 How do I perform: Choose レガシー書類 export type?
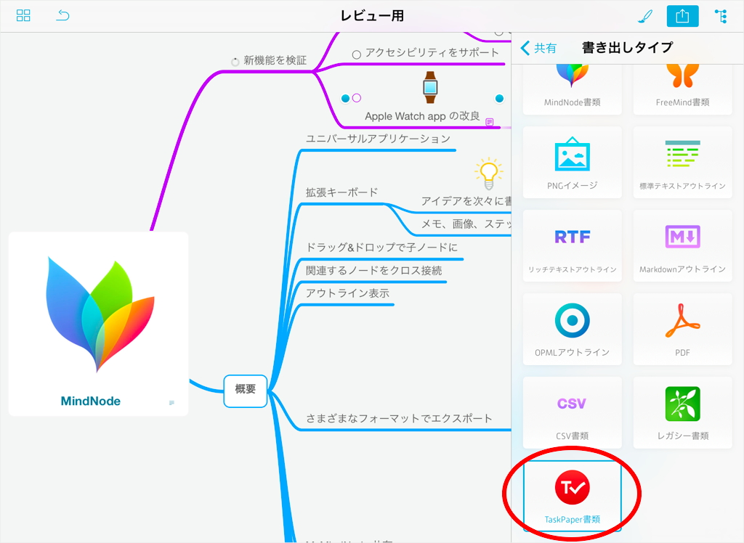682,412
